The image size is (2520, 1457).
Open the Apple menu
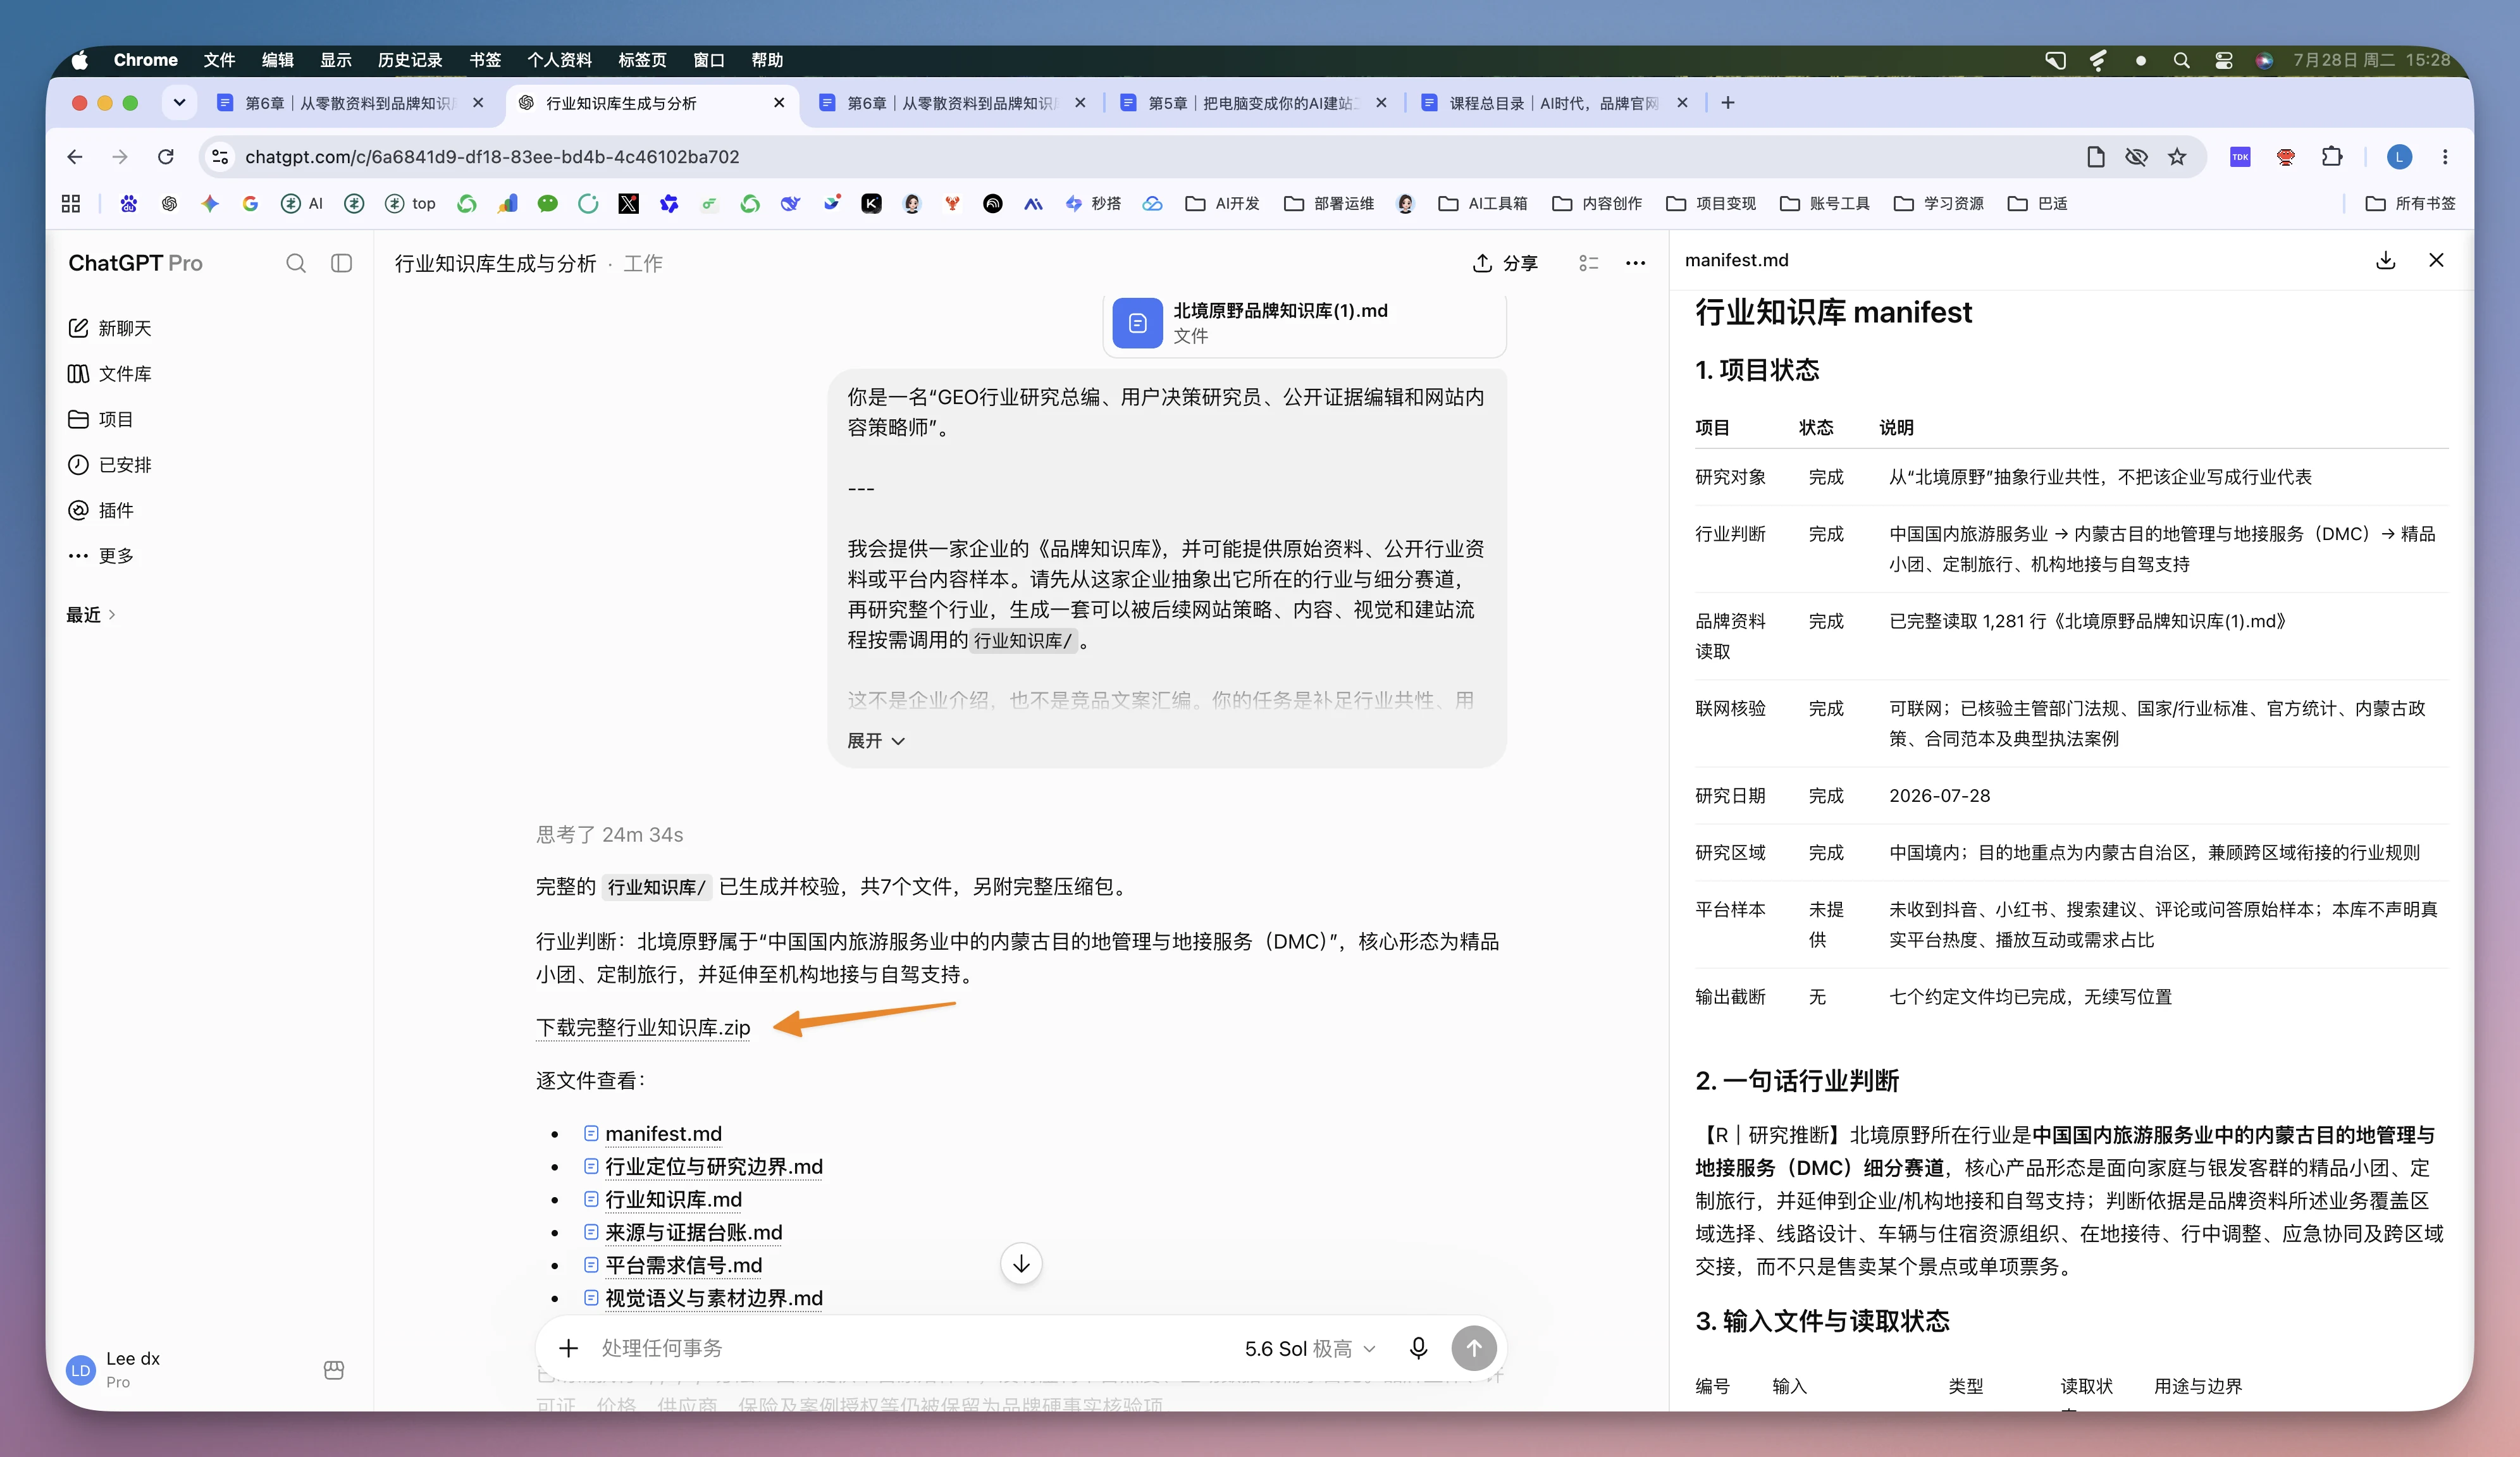tap(80, 60)
